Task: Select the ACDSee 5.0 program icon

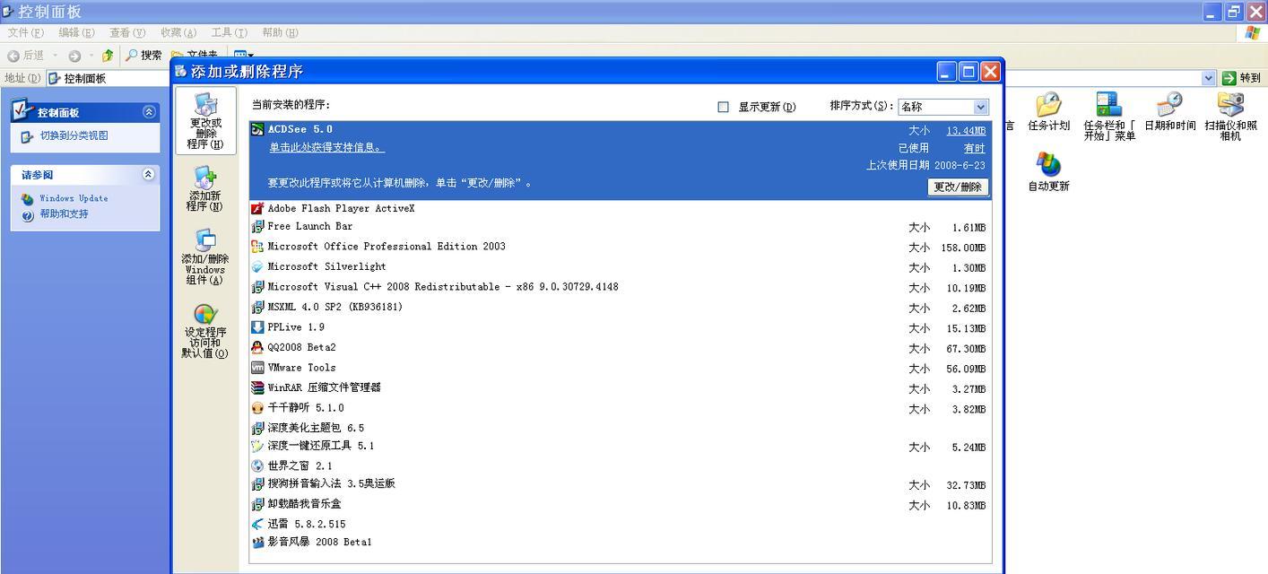Action: [257, 130]
